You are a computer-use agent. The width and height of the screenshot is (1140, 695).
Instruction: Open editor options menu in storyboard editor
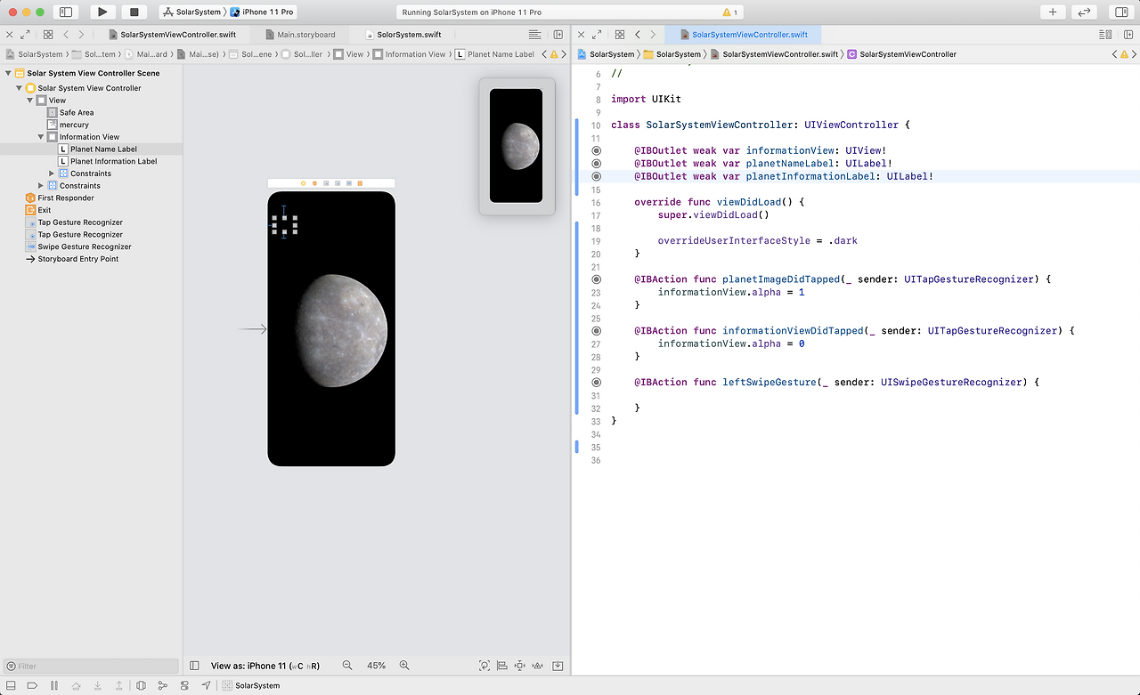(x=534, y=35)
